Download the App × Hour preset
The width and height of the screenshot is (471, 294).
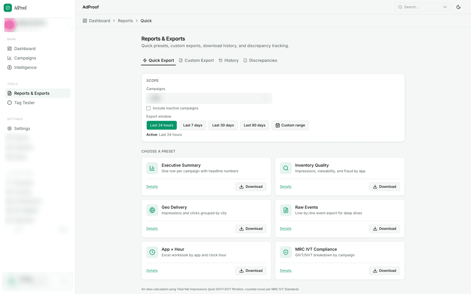point(251,270)
